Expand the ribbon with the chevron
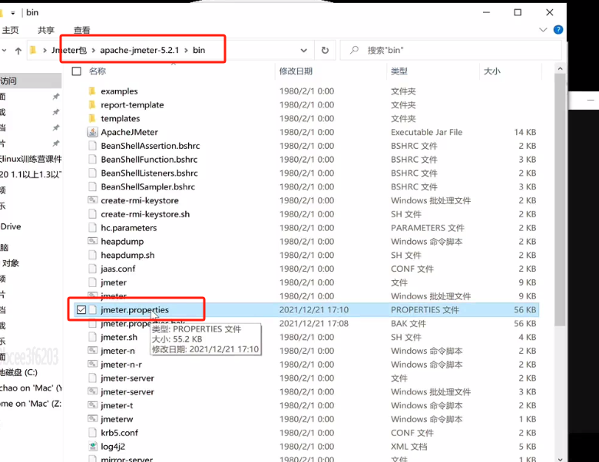The image size is (599, 462). click(x=543, y=29)
